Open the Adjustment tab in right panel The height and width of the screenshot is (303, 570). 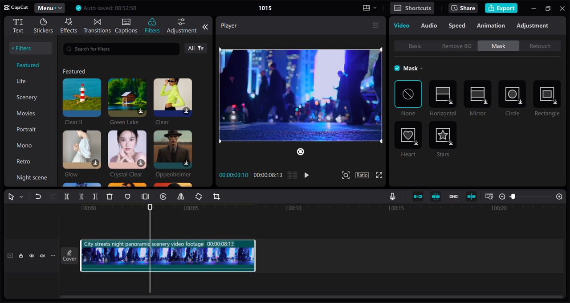pyautogui.click(x=532, y=25)
